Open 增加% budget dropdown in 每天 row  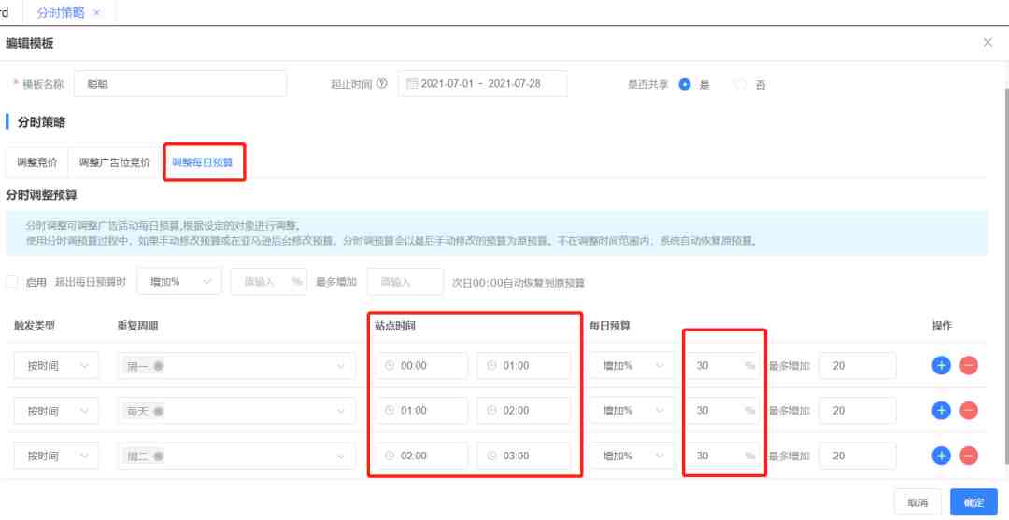pyautogui.click(x=632, y=411)
